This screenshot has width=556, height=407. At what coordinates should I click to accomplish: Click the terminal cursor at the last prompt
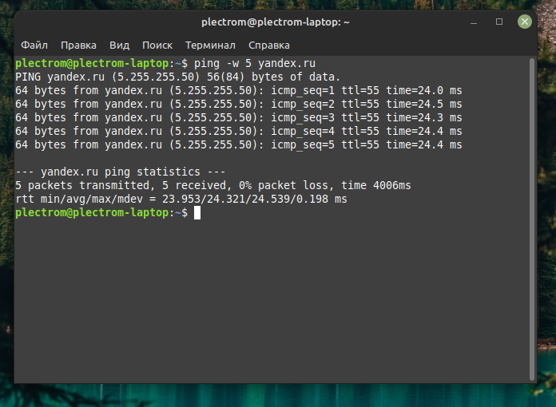197,213
